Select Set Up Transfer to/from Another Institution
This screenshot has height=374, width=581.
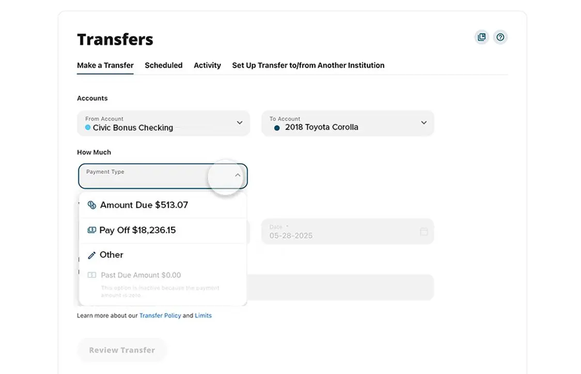(x=308, y=65)
